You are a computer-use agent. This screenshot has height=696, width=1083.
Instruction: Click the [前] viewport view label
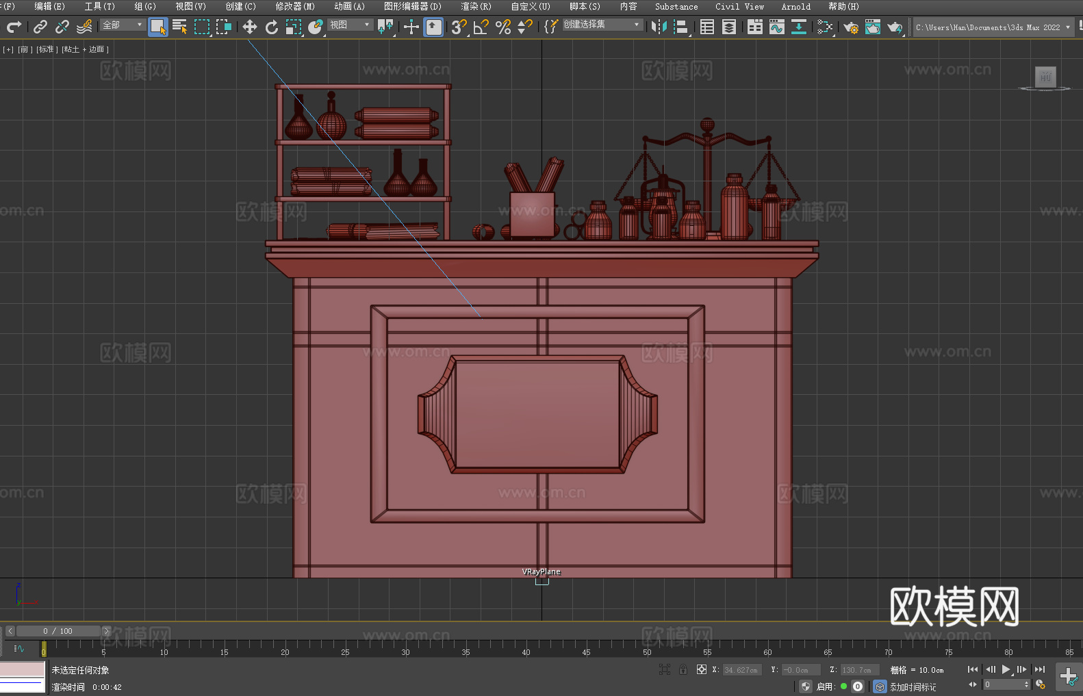[24, 49]
